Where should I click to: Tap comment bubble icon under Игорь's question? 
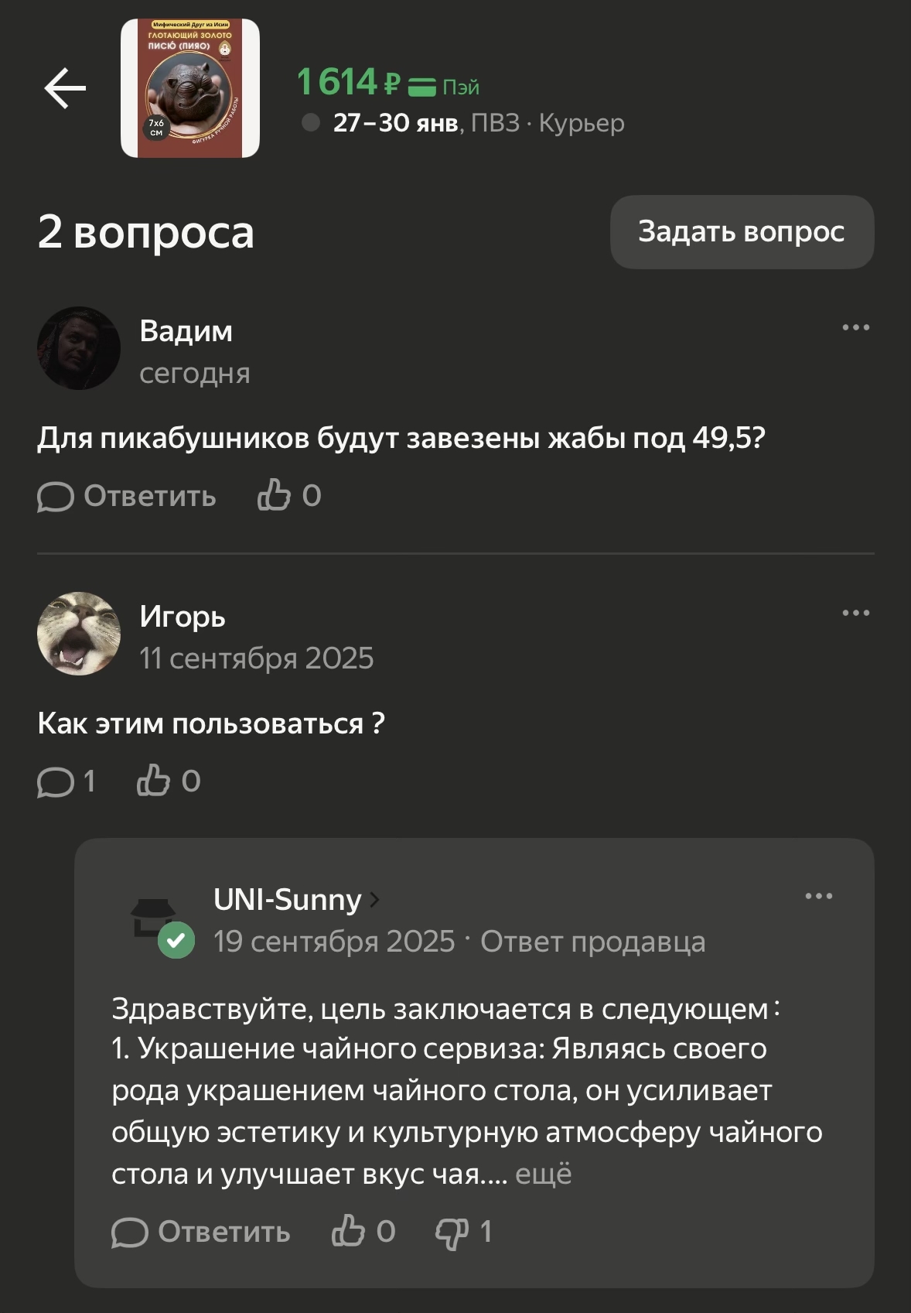[x=56, y=781]
